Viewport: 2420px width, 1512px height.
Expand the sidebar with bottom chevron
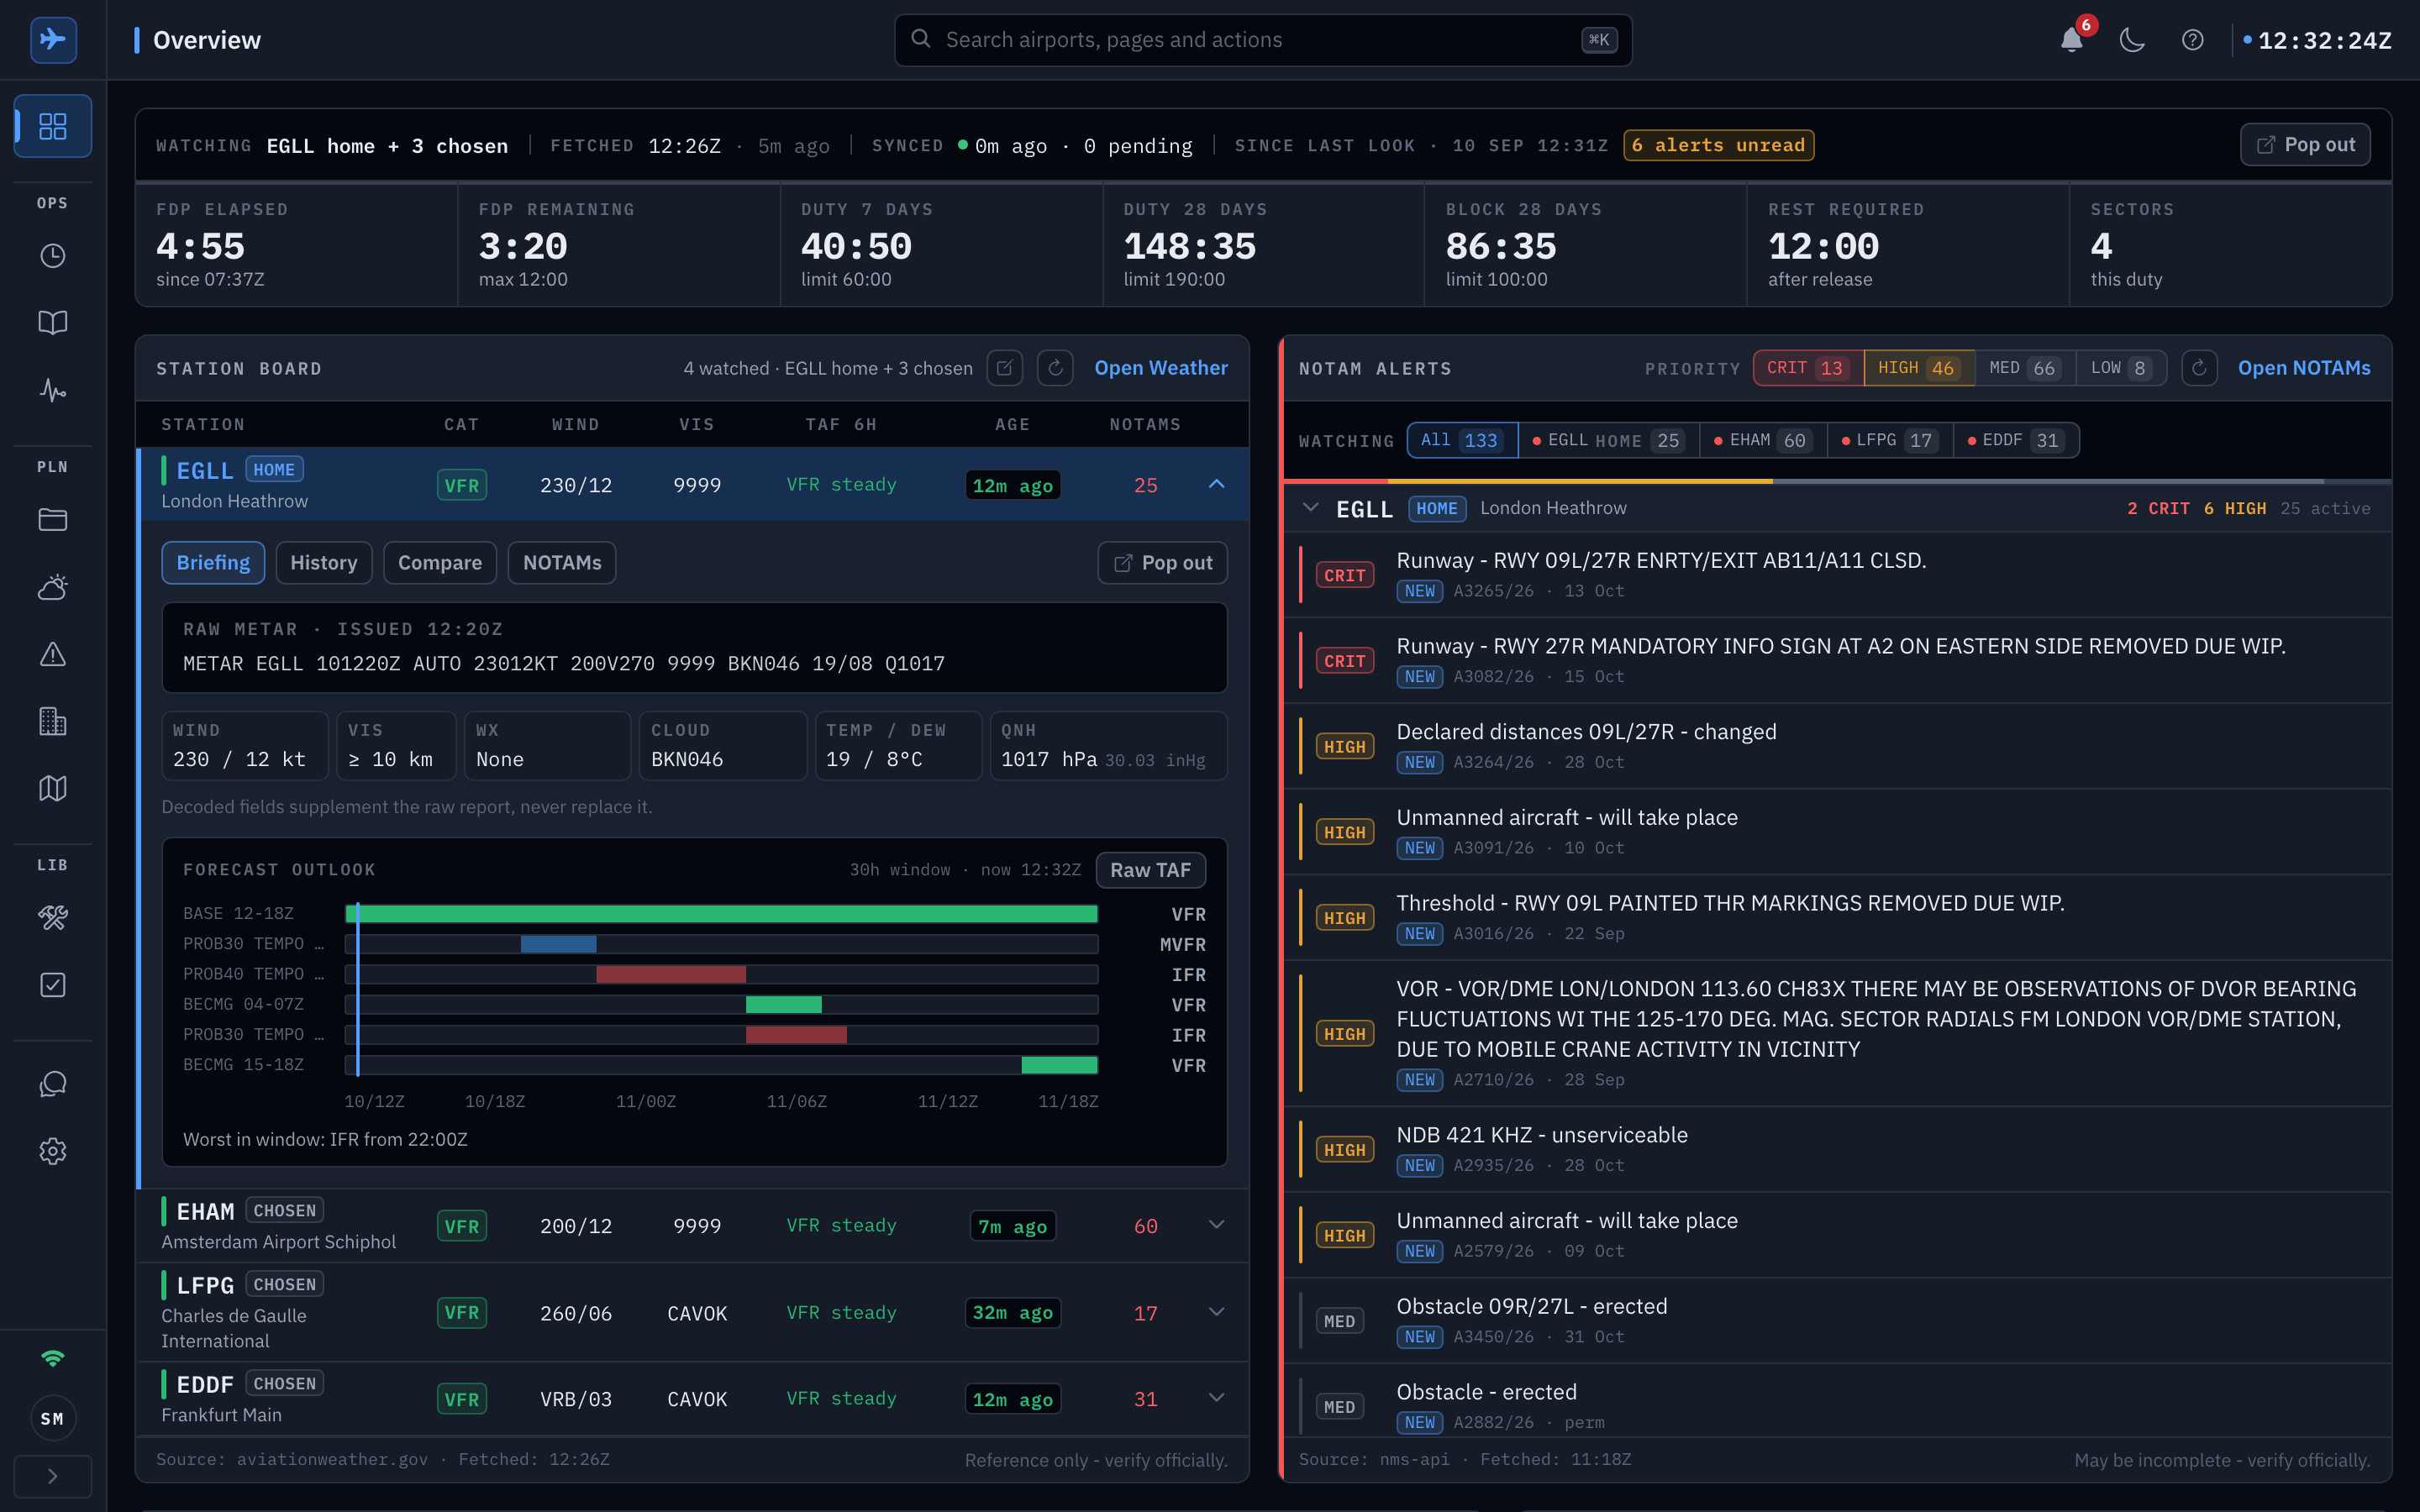pos(53,1476)
